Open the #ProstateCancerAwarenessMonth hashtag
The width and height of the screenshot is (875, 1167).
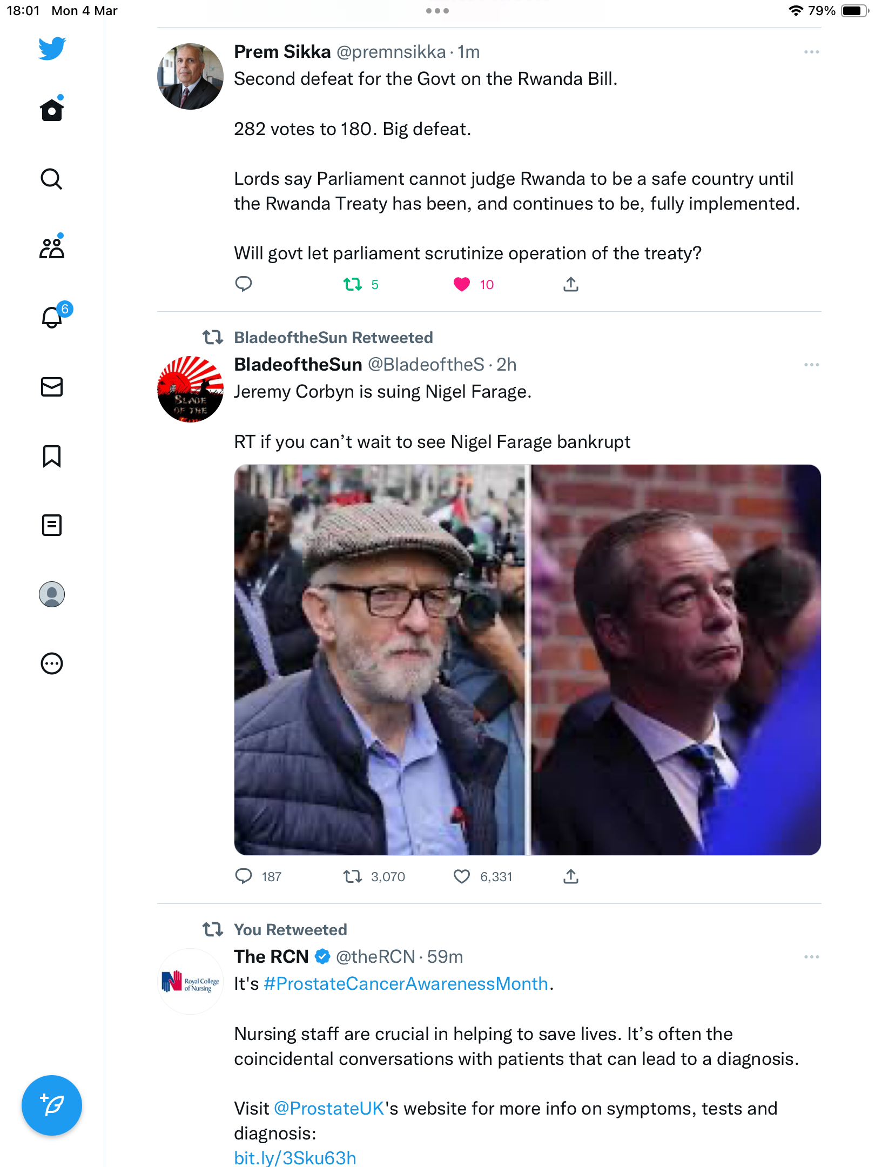406,984
